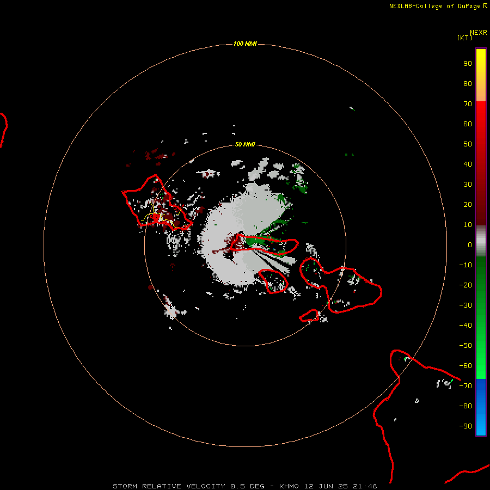Screen dimensions: 490x490
Task: Select the 90 knot scale label
Action: point(468,64)
